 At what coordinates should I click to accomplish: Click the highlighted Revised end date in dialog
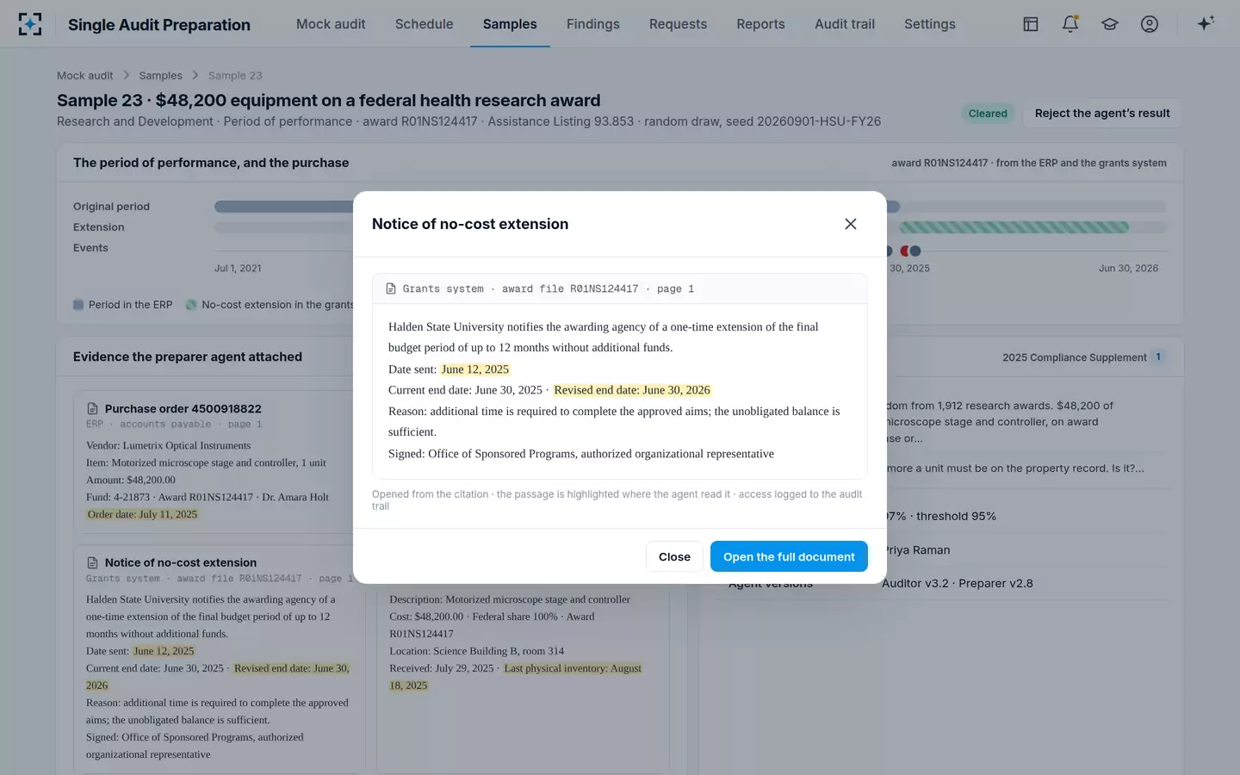tap(632, 390)
